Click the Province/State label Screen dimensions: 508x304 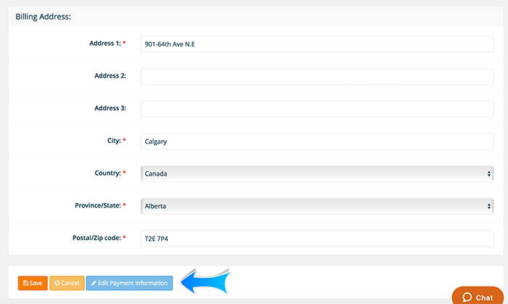[x=98, y=205]
